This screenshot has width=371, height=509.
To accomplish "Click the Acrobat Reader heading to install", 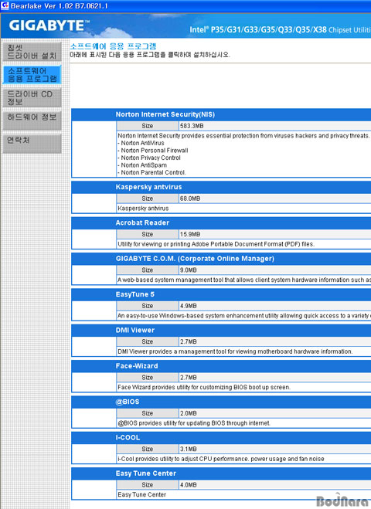I will coord(142,222).
